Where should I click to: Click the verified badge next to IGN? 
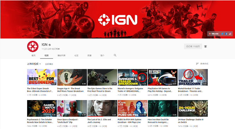click(x=50, y=45)
